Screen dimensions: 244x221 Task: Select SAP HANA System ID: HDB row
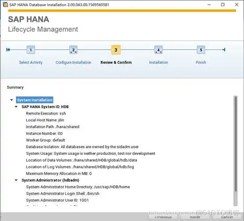click(45, 107)
